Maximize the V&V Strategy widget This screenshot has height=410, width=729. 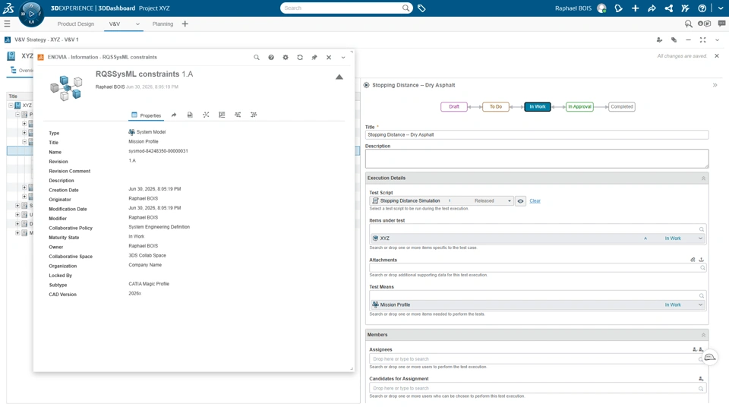click(x=703, y=40)
